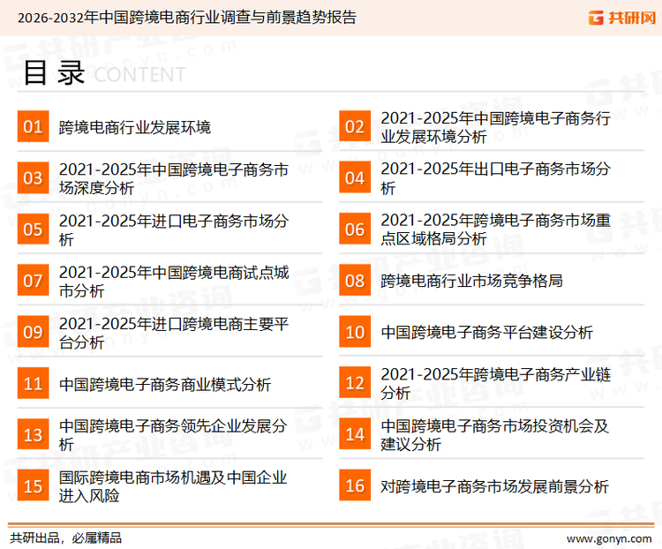Click the 共研网 logo at top right
The width and height of the screenshot is (662, 549).
coord(622,18)
